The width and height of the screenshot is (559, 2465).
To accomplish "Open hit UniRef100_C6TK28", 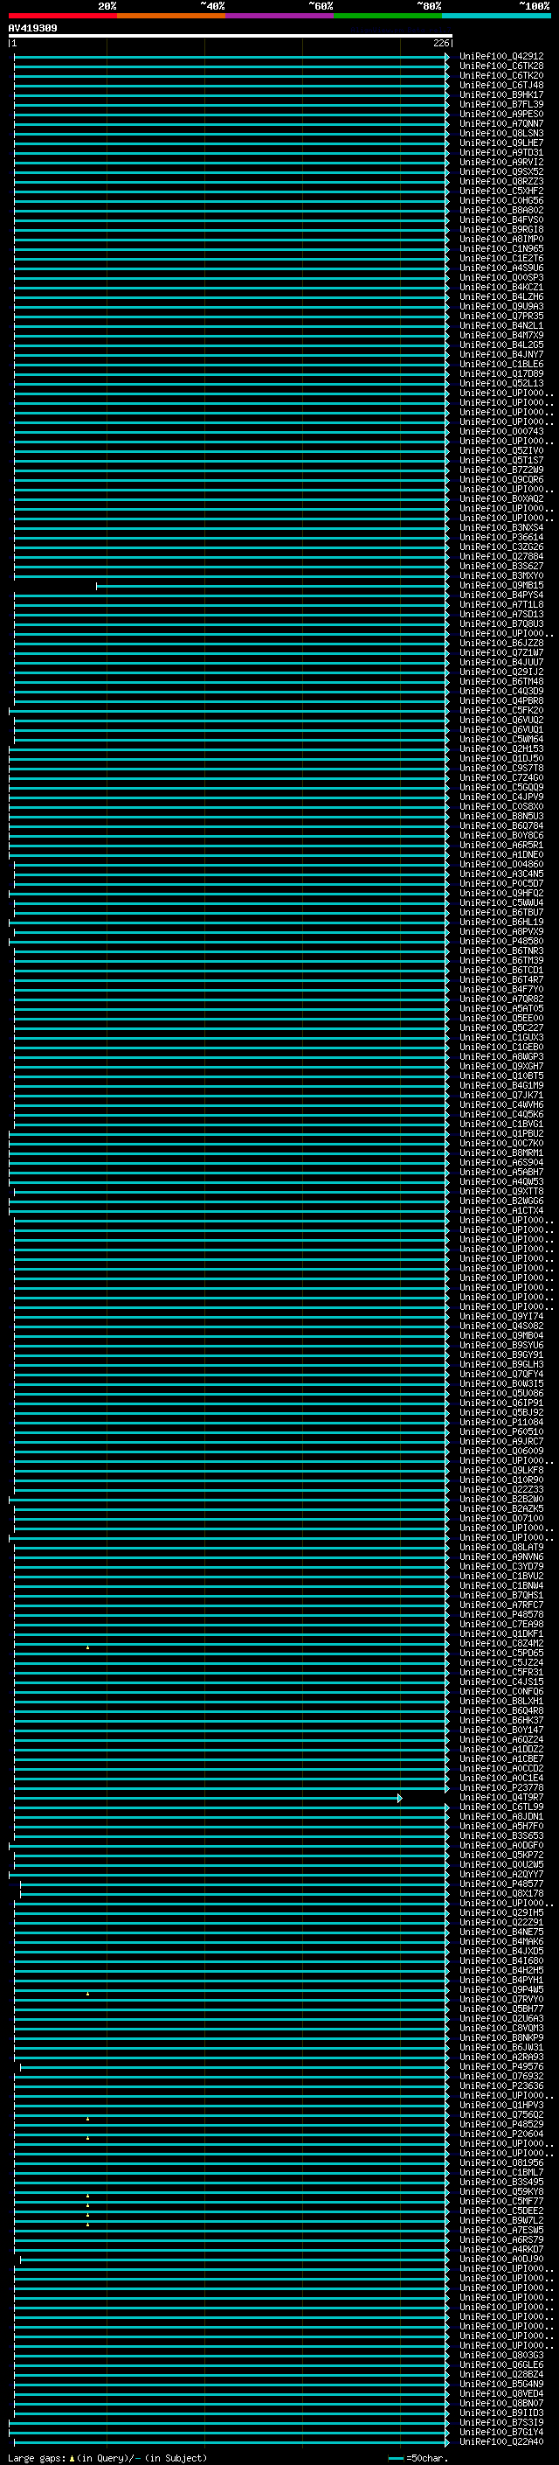I will (x=501, y=66).
